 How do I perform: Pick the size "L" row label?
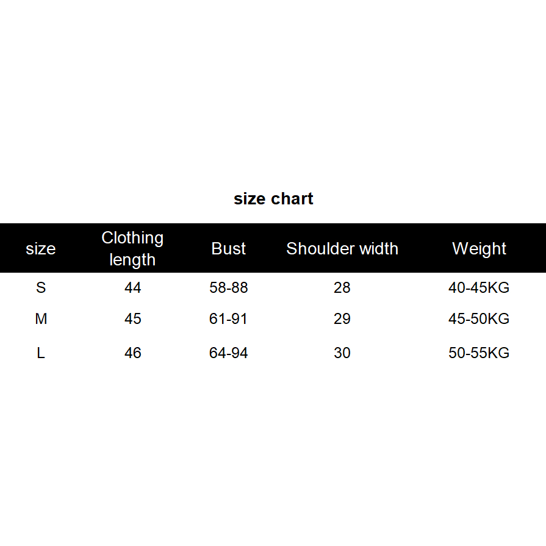[x=41, y=353]
